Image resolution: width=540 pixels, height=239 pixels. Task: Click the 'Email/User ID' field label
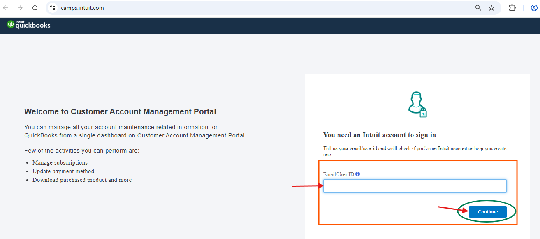click(x=338, y=174)
